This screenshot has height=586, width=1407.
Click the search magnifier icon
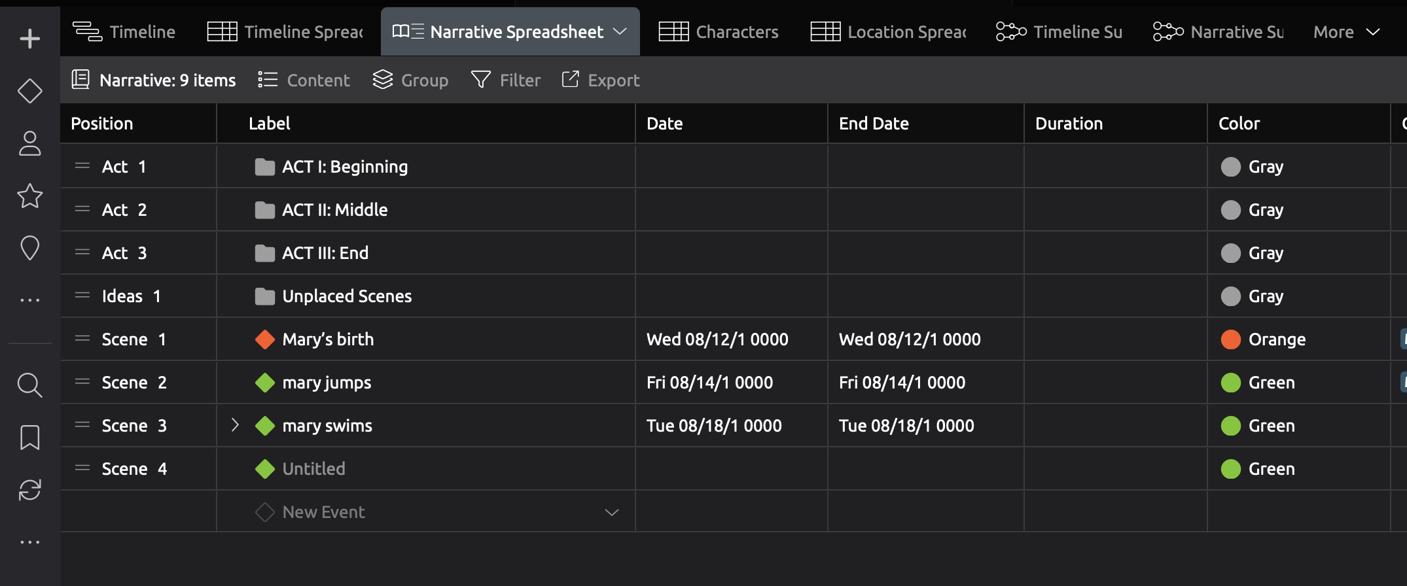(x=29, y=385)
